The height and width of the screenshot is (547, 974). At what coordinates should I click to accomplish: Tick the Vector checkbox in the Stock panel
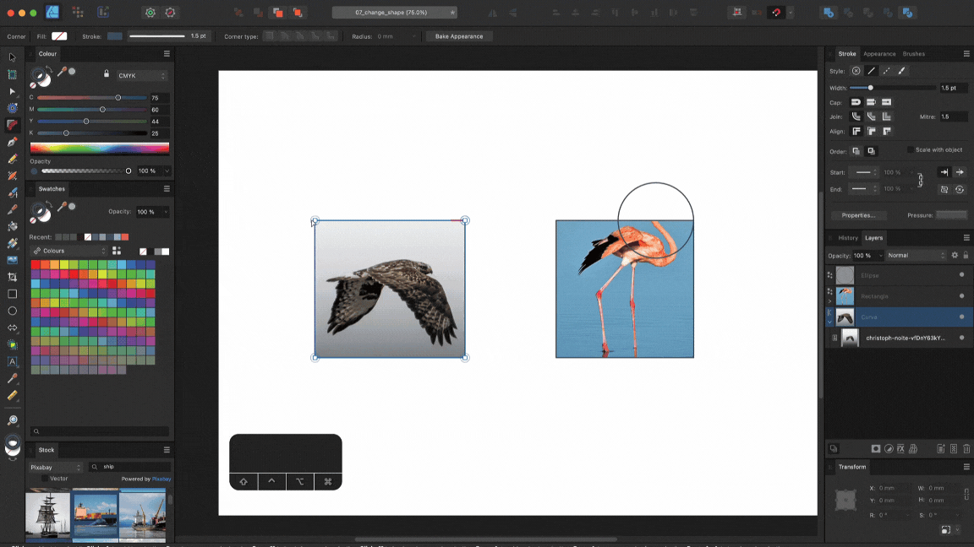click(45, 479)
